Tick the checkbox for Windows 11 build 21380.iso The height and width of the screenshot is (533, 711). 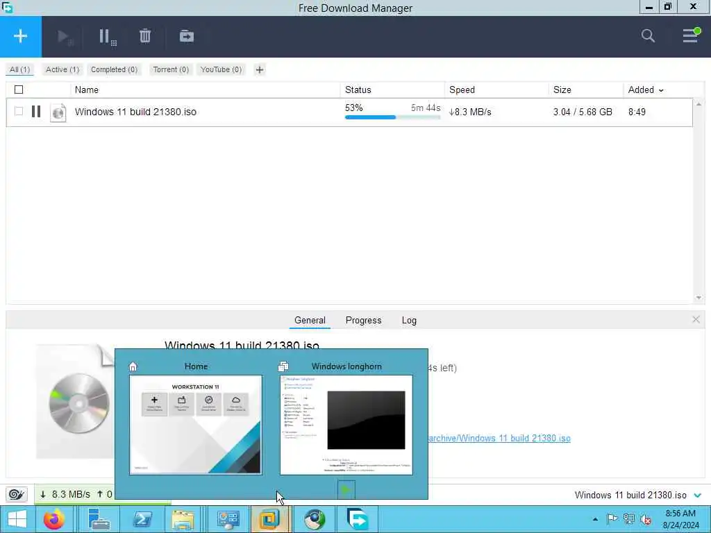click(x=19, y=111)
